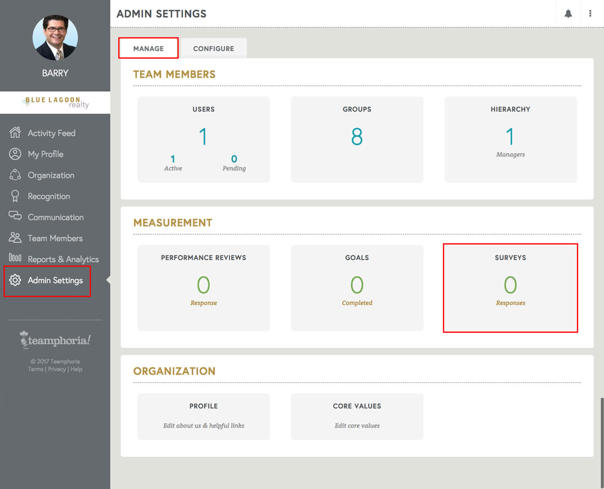Open Reports & Analytics via the bar chart icon
This screenshot has width=604, height=489.
(15, 259)
